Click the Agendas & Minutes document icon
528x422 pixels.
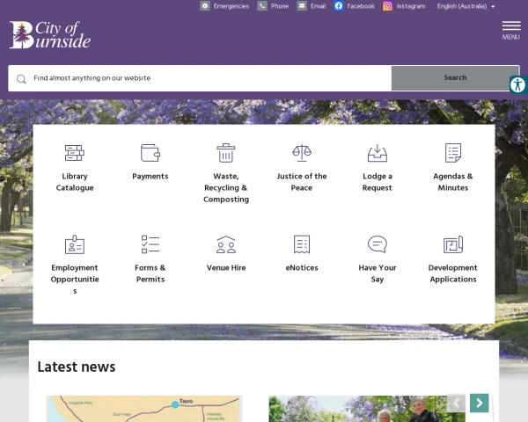[453, 153]
